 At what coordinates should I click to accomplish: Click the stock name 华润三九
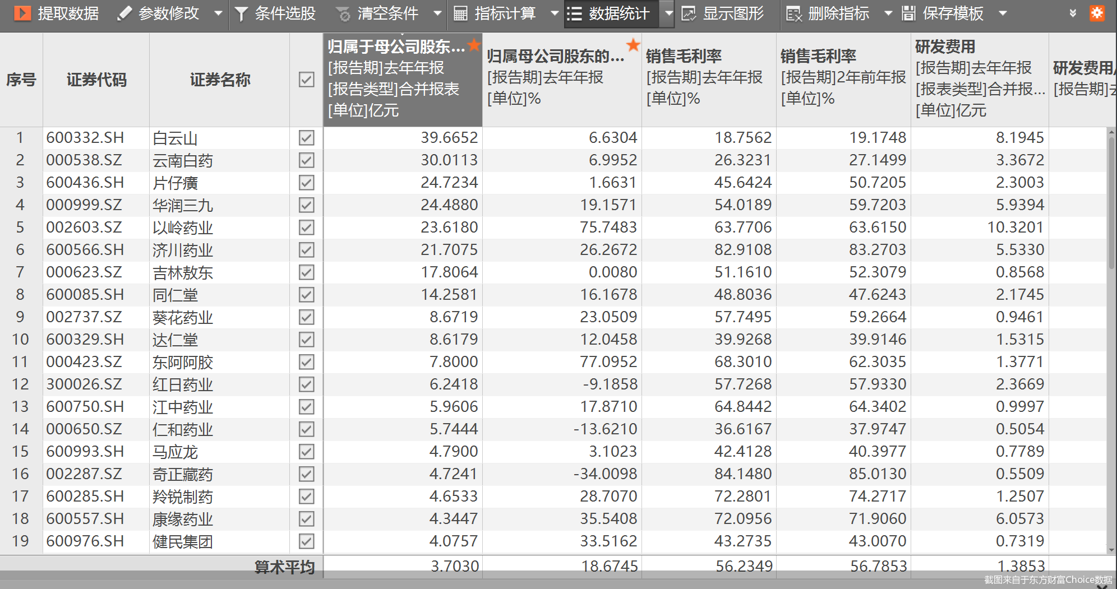point(183,206)
